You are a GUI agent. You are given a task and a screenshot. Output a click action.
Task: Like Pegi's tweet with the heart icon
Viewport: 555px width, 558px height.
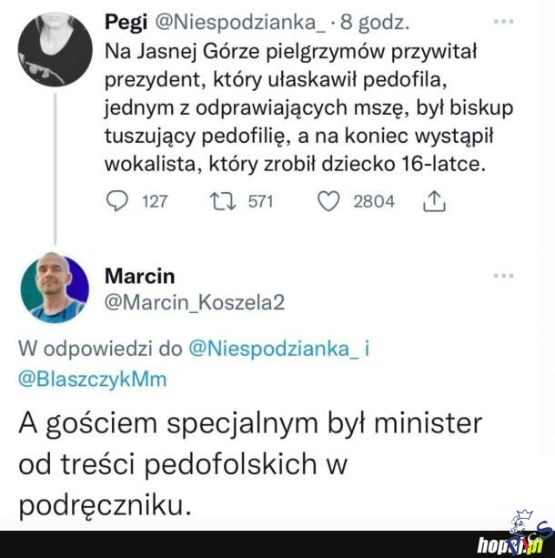328,201
